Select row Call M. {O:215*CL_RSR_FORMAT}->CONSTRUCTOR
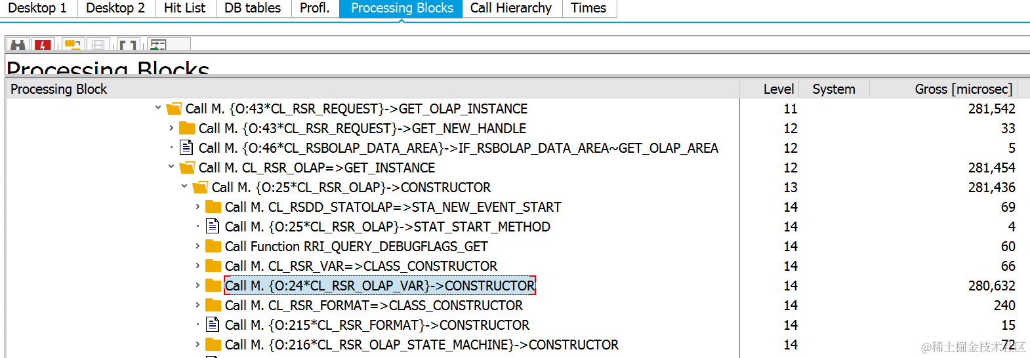The image size is (1030, 358). click(x=377, y=325)
